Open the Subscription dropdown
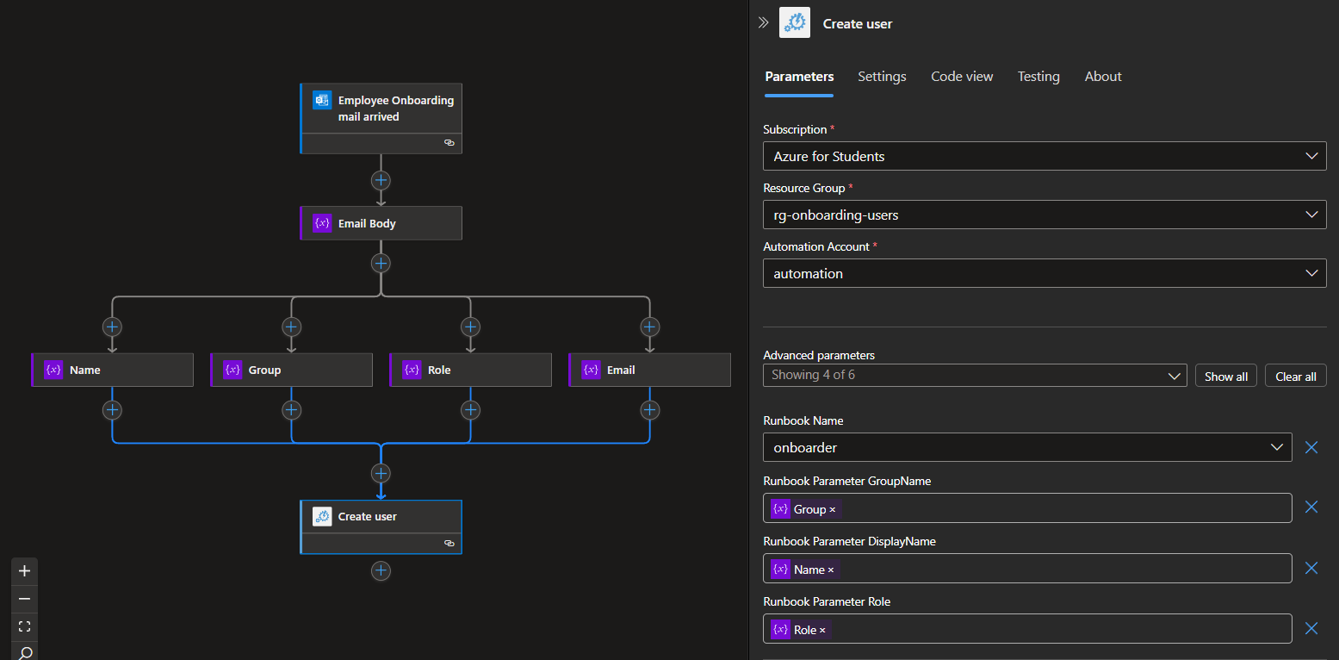1339x660 pixels. tap(1044, 156)
